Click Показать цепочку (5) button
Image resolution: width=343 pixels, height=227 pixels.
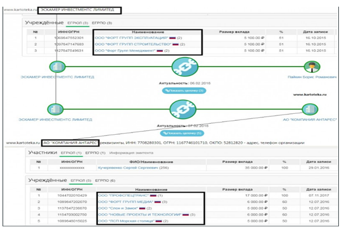point(182,133)
